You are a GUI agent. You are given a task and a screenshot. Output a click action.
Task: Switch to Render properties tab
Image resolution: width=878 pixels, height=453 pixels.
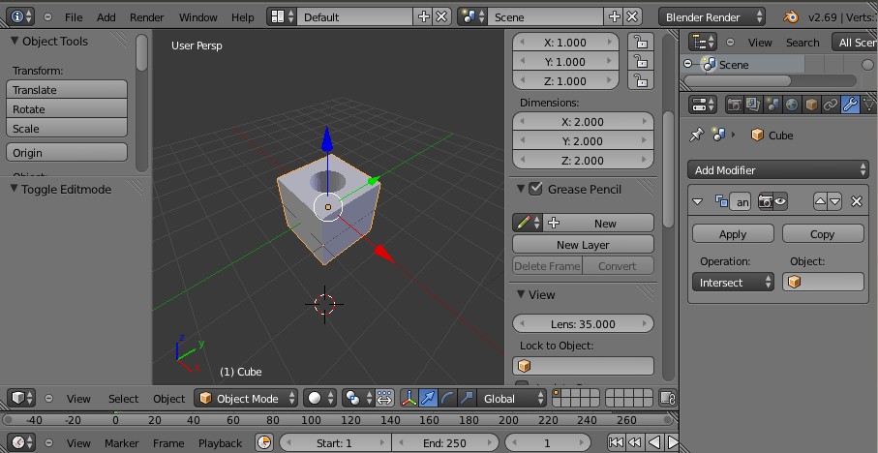click(734, 105)
